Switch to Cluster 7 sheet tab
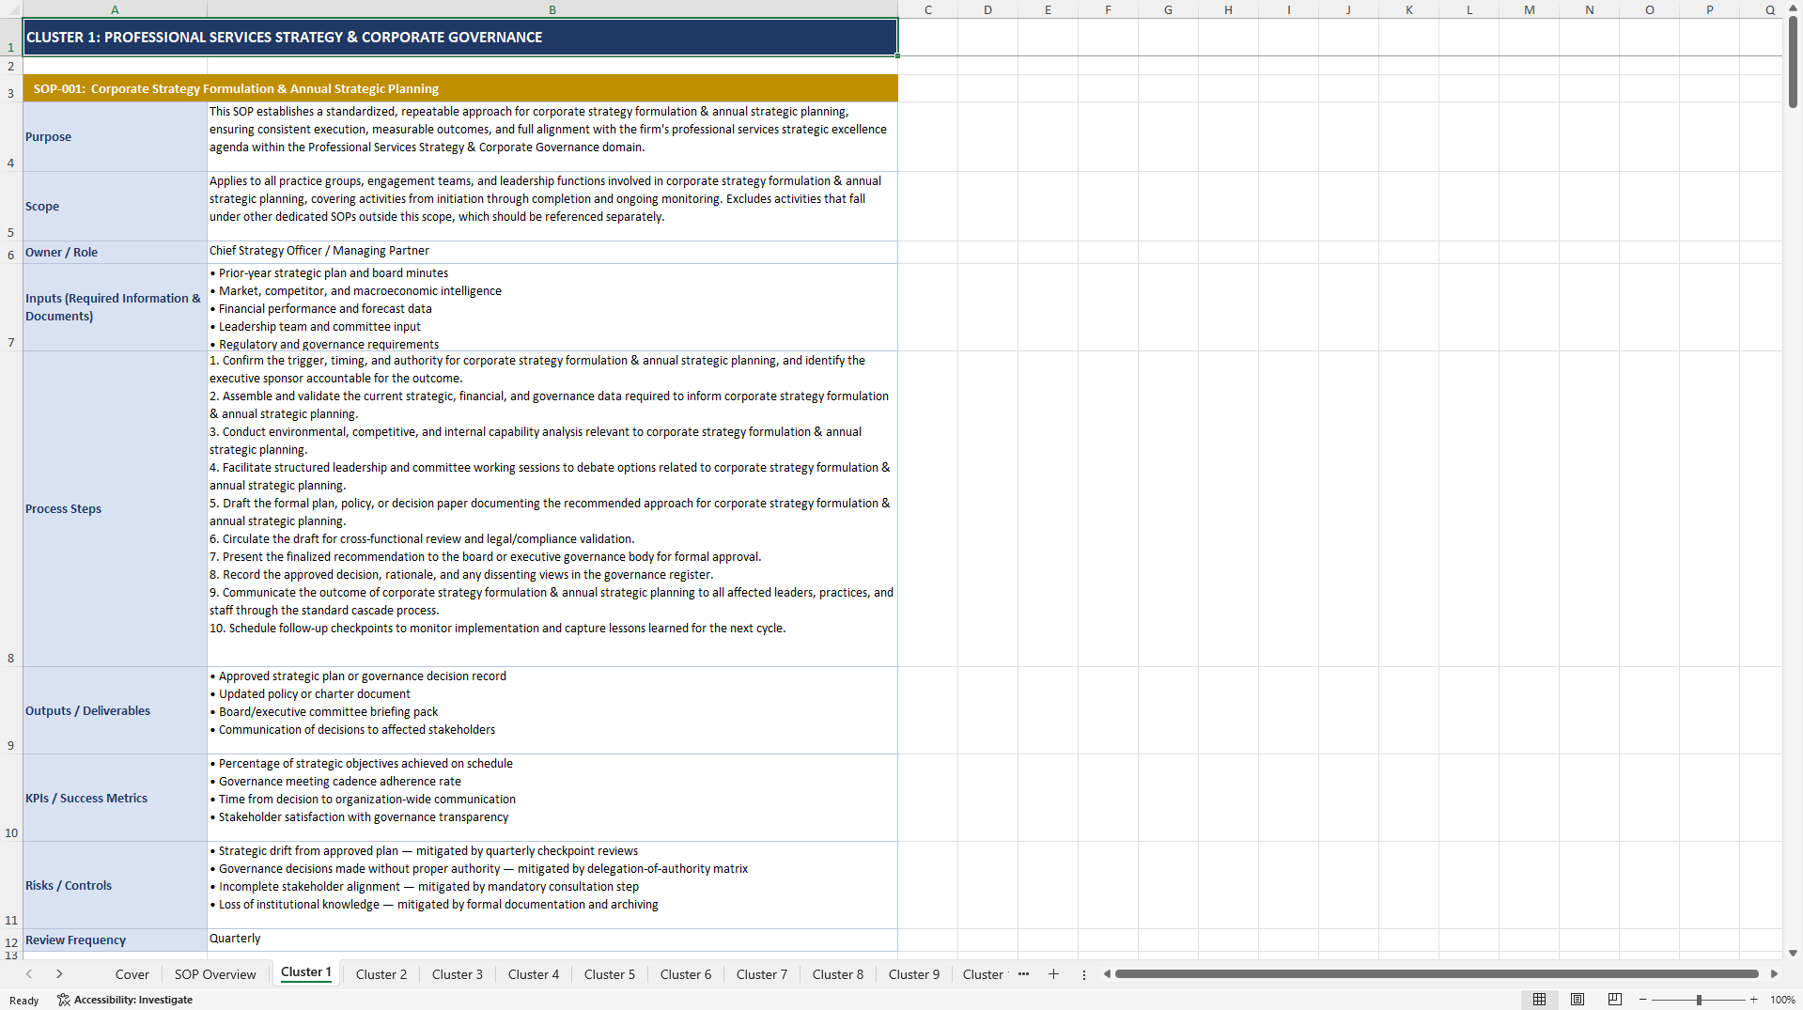The width and height of the screenshot is (1803, 1010). [762, 974]
